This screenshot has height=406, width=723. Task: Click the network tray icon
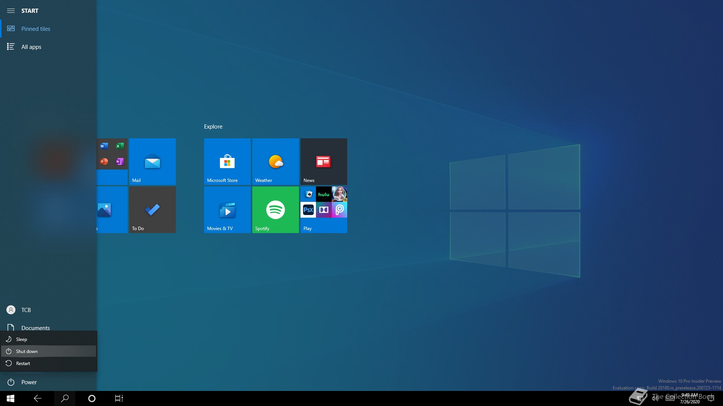coord(640,398)
